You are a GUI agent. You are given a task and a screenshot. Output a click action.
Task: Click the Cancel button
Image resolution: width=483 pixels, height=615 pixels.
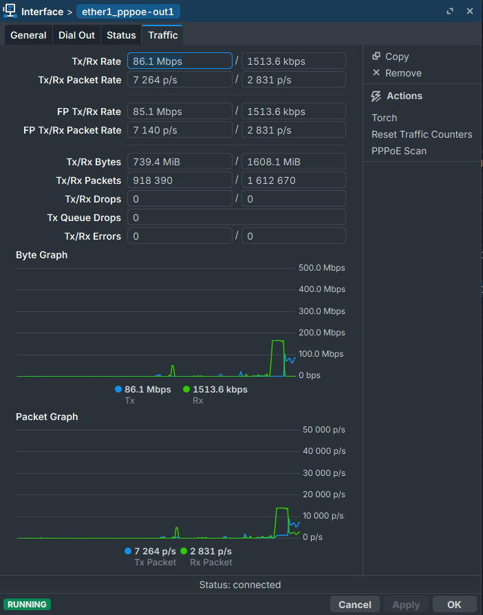[x=355, y=605]
